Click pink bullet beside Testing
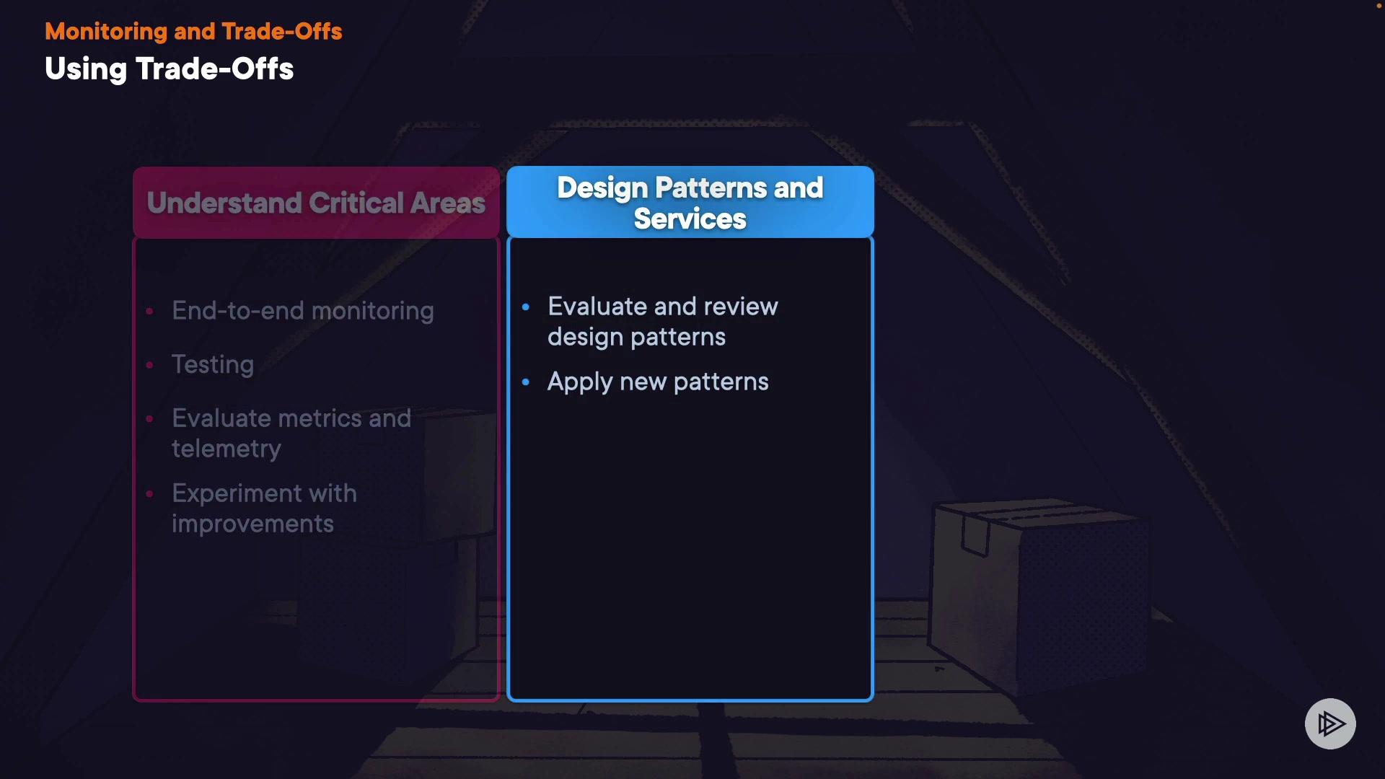1385x779 pixels. [x=149, y=365]
